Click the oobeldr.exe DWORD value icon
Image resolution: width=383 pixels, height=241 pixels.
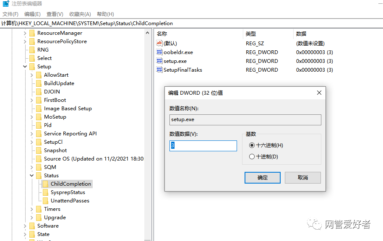(x=159, y=52)
